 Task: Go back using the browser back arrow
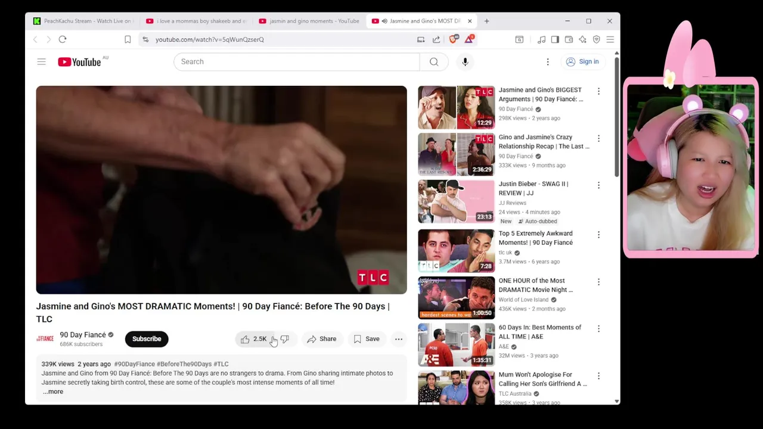pos(35,39)
